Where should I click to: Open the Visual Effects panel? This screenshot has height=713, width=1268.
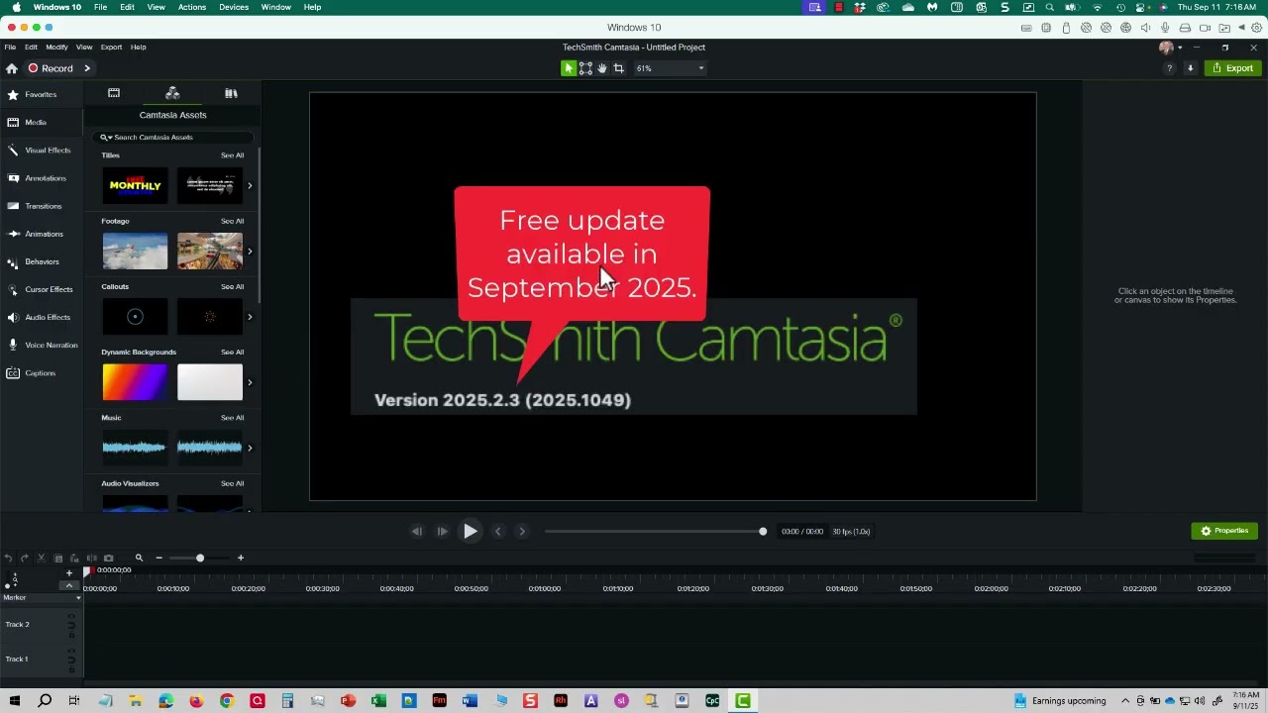coord(41,150)
